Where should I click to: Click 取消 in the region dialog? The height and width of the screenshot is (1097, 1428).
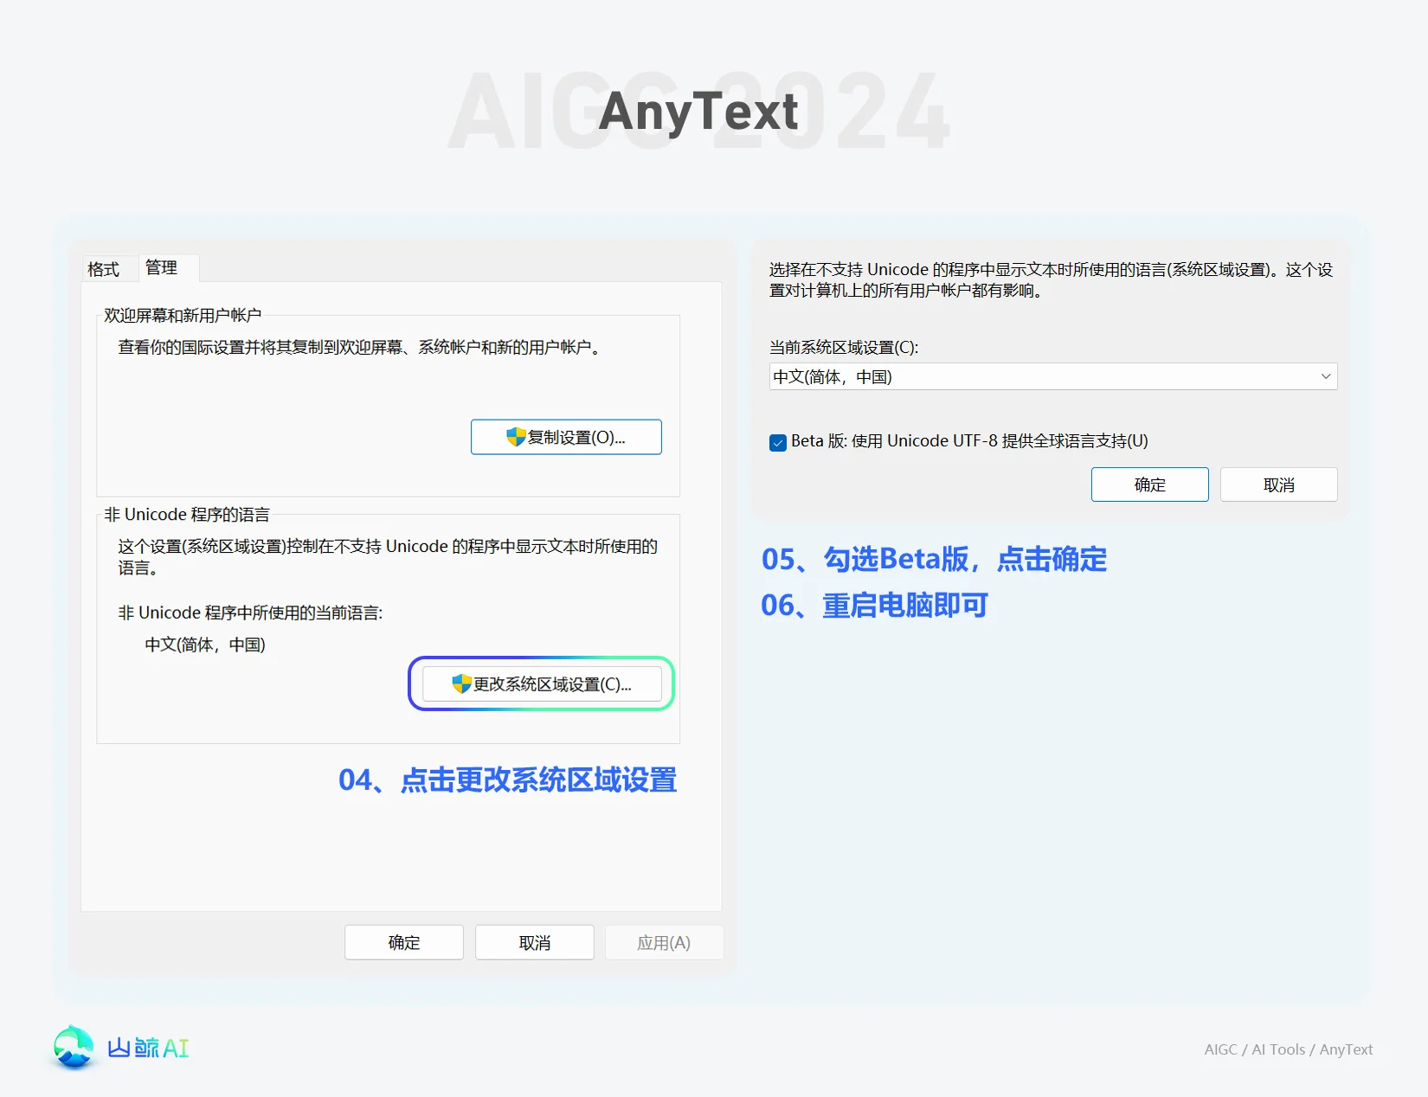point(535,942)
